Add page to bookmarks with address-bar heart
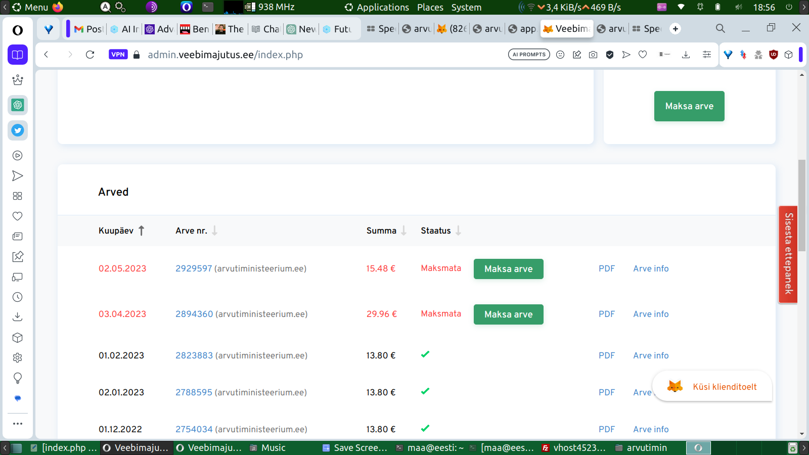809x455 pixels. 643,55
